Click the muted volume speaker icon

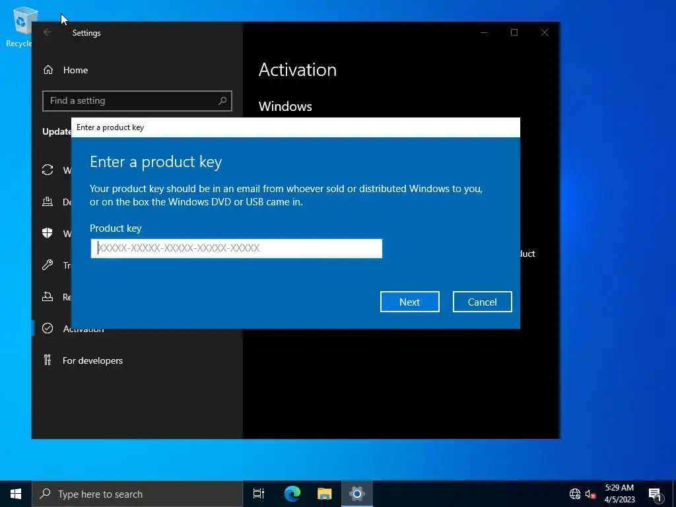[590, 494]
